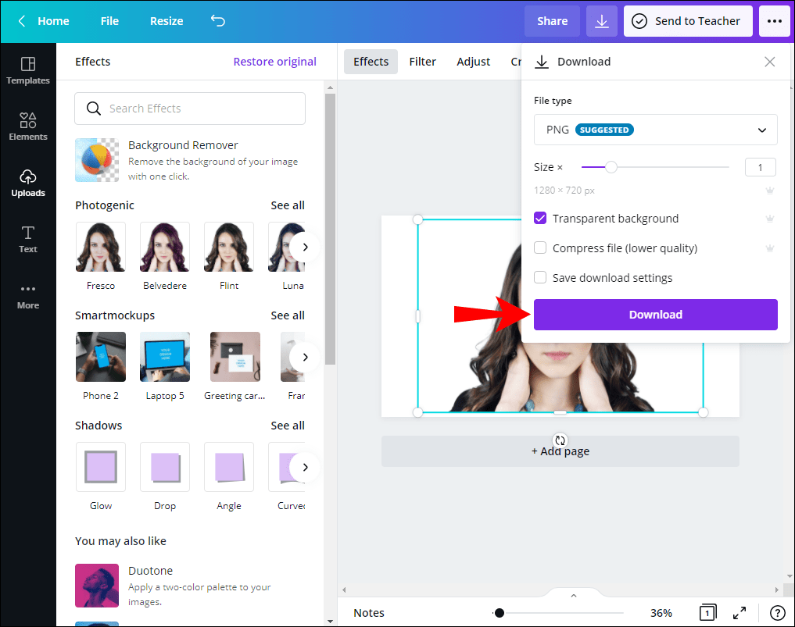Select the Laptop 5 mockup thumbnail
Screen dimensions: 795x627
pyautogui.click(x=164, y=356)
